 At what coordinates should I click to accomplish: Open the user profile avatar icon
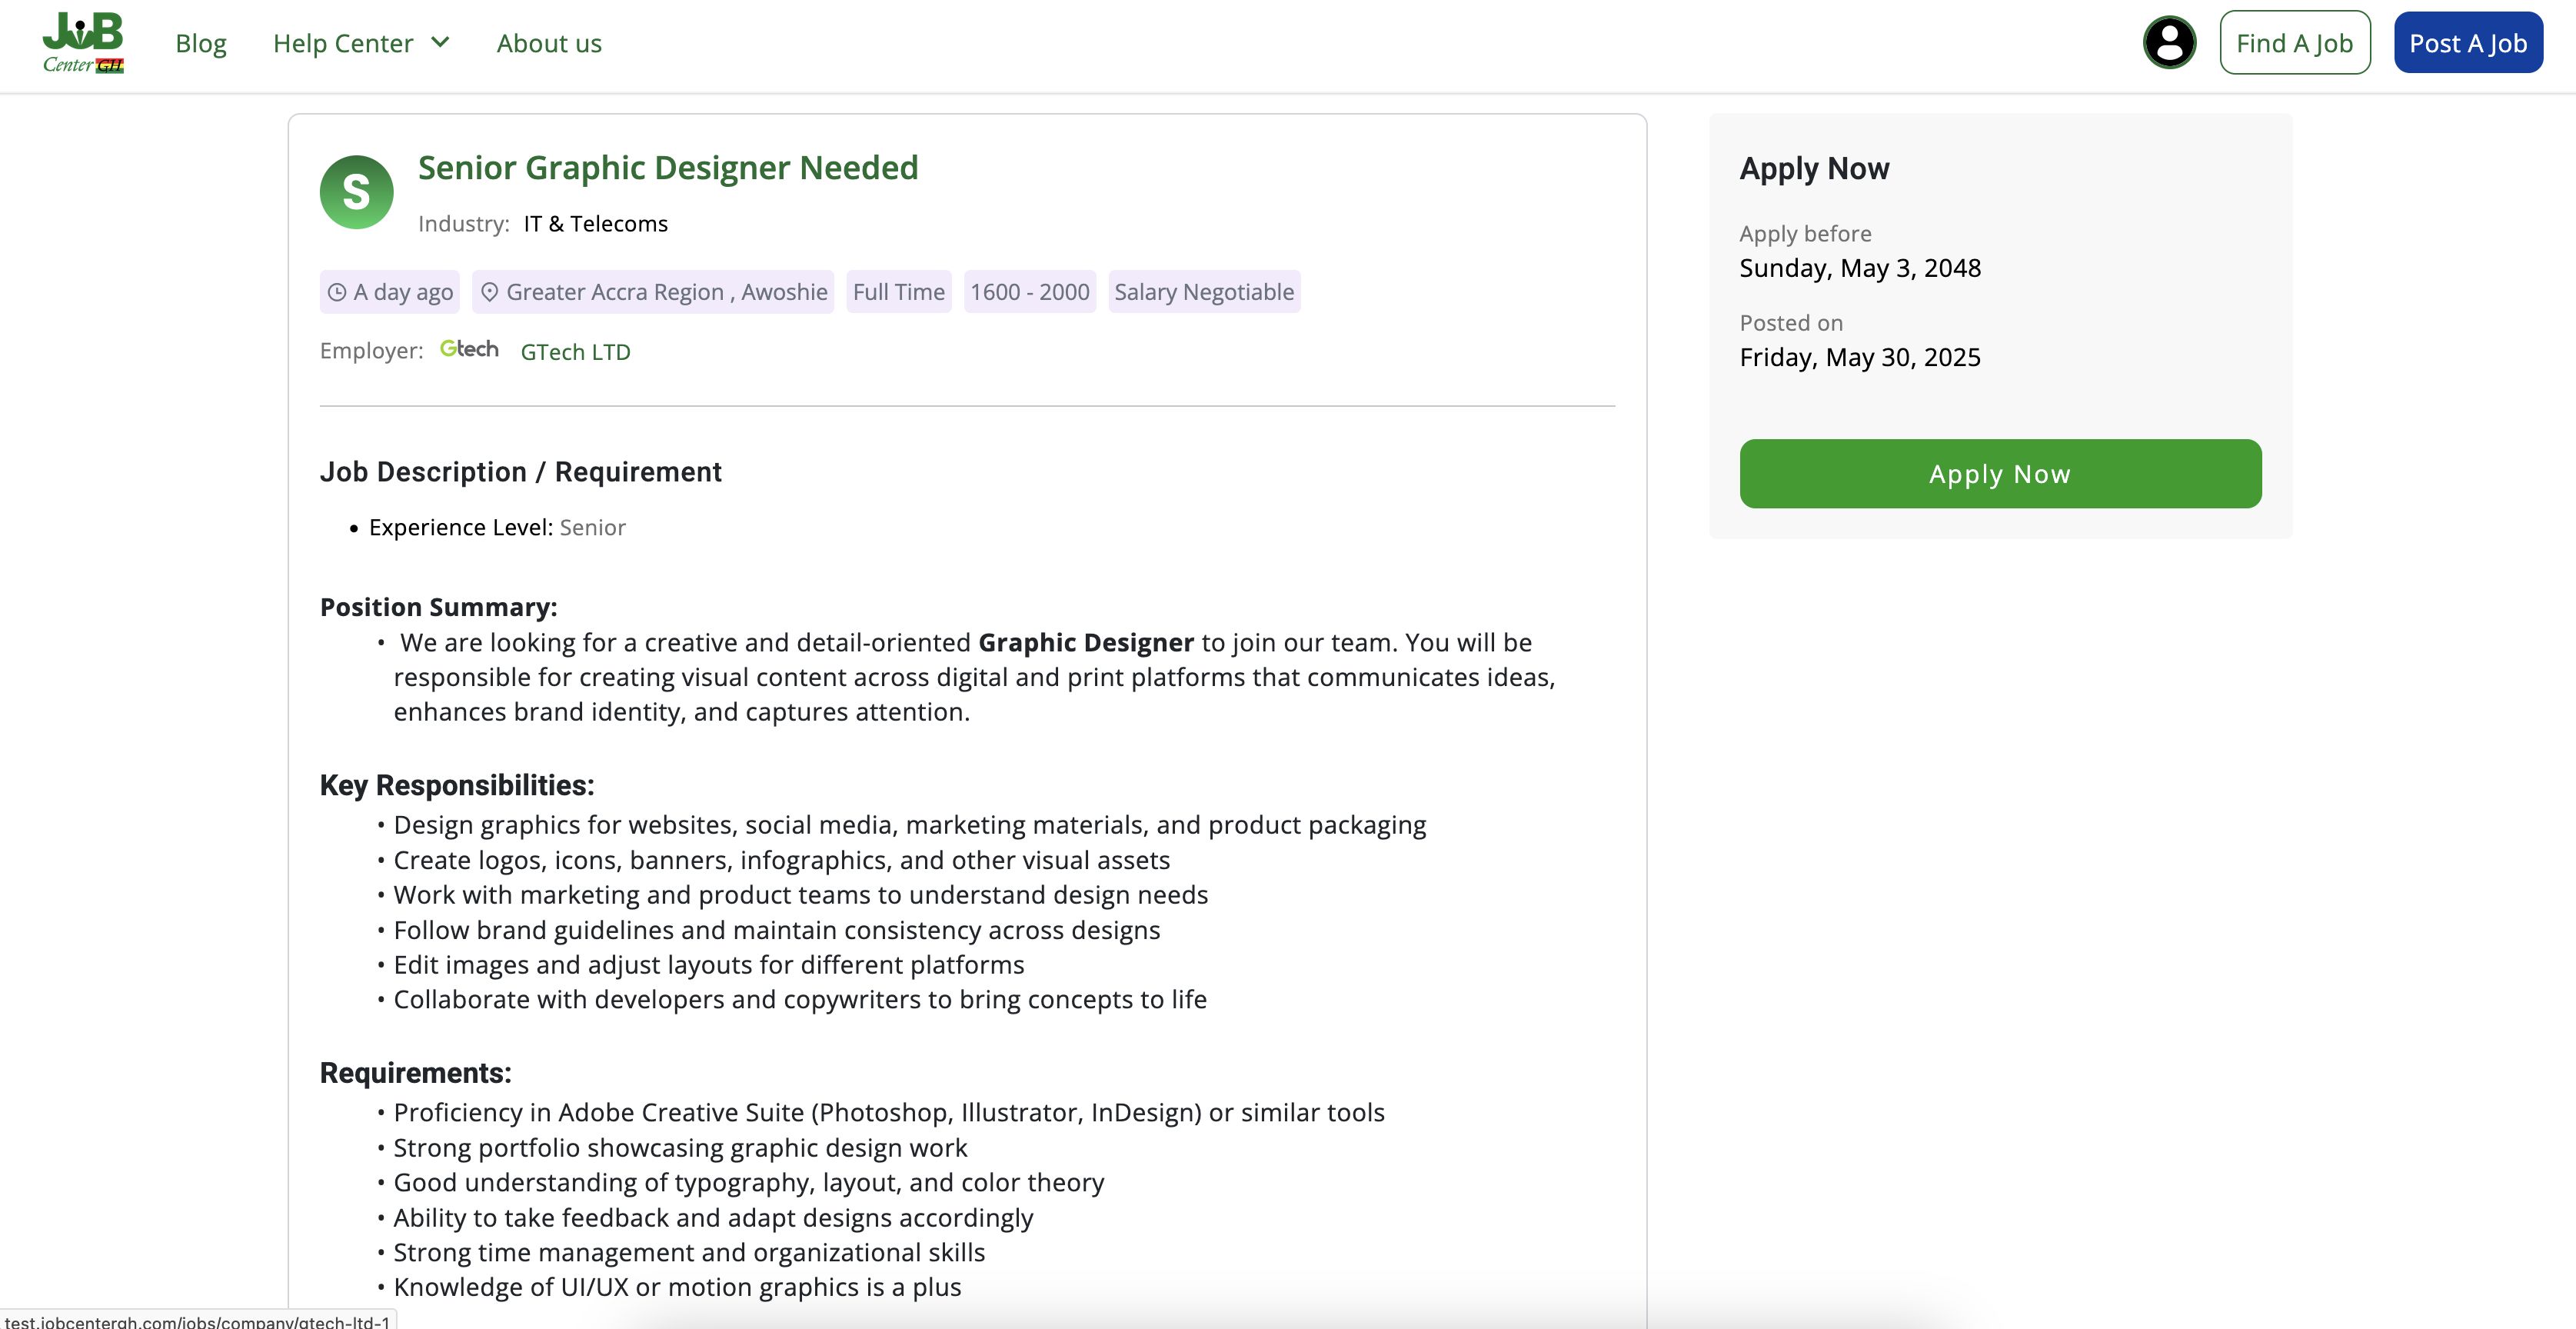(x=2169, y=43)
